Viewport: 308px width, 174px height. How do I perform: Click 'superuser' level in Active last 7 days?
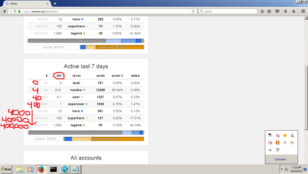click(76, 104)
